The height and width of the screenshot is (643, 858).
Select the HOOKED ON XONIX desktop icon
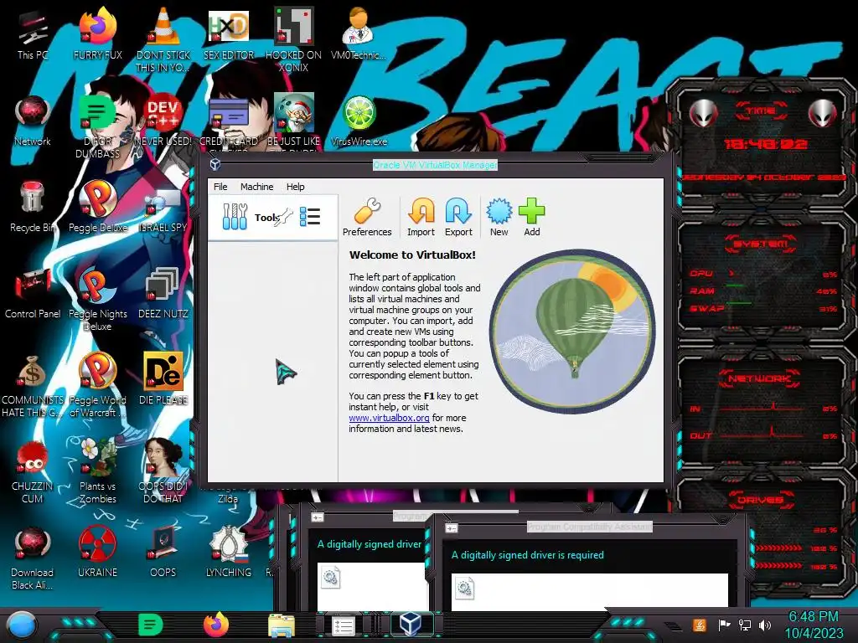coord(294,39)
